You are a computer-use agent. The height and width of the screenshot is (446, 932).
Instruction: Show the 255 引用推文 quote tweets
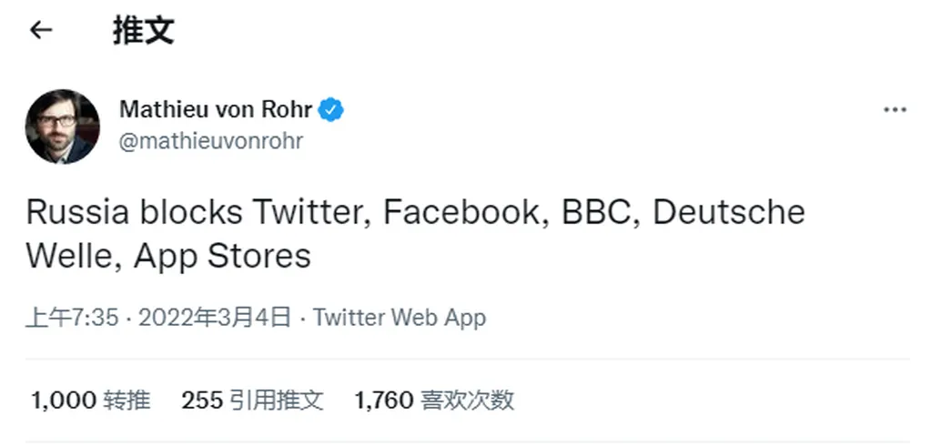252,400
